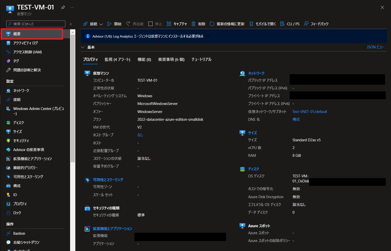Close the TEST-VM-01 blade
Screen dimensions: 391x251
point(382,8)
